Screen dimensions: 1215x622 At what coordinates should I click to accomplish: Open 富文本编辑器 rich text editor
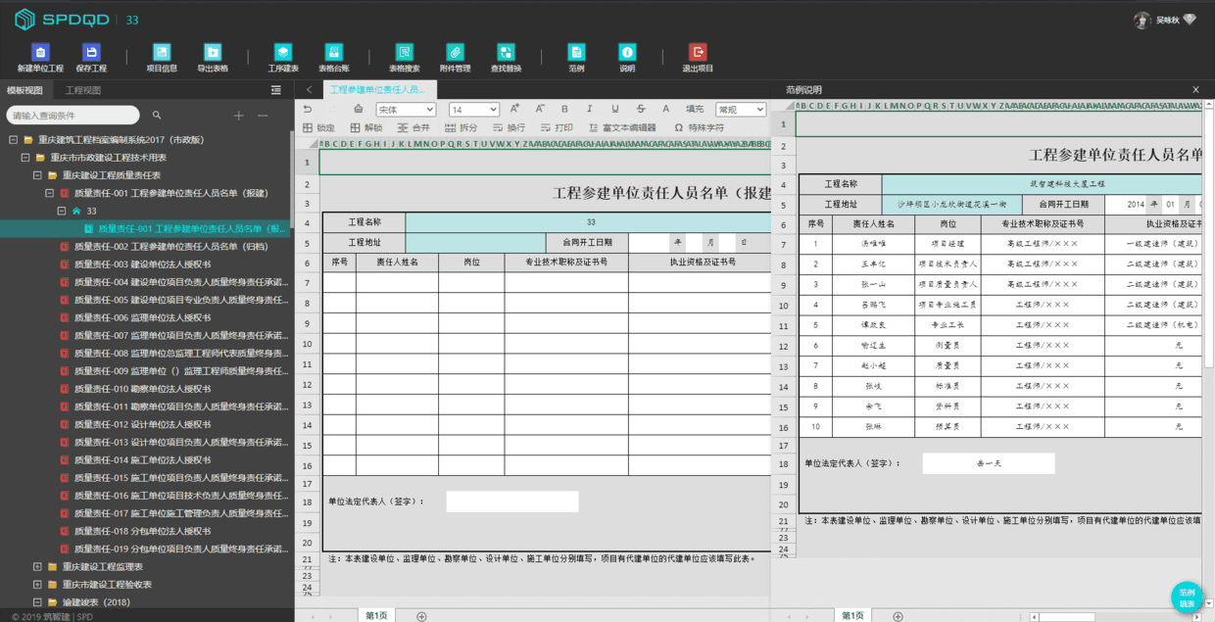click(622, 127)
